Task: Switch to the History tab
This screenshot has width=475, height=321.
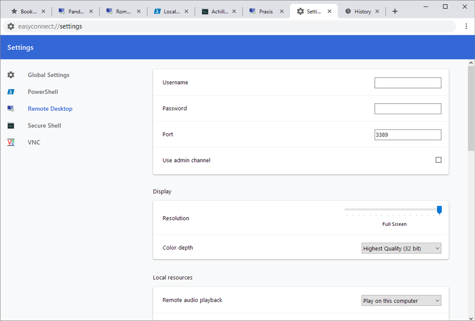Action: tap(362, 11)
